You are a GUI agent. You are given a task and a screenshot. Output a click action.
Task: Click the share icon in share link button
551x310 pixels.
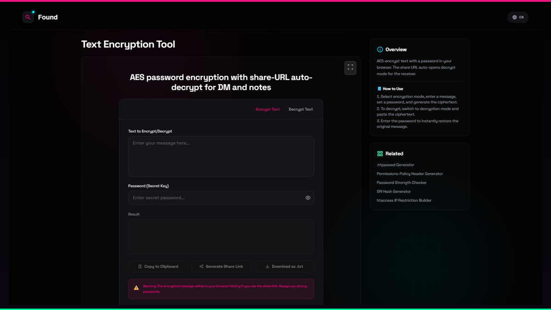(x=201, y=266)
